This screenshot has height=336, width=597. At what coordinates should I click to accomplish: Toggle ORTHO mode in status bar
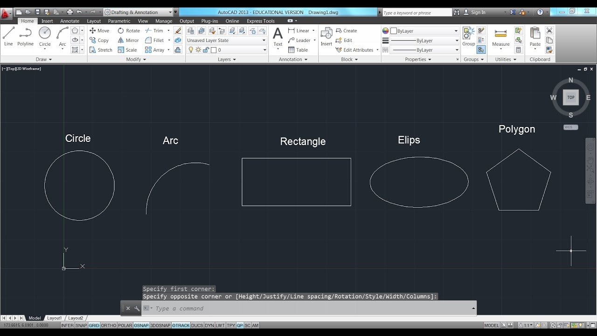(109, 325)
